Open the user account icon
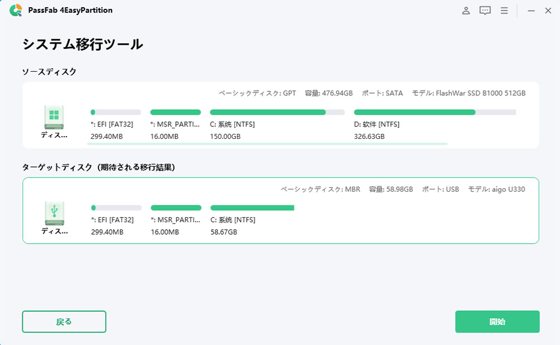This screenshot has width=560, height=345. 466,10
